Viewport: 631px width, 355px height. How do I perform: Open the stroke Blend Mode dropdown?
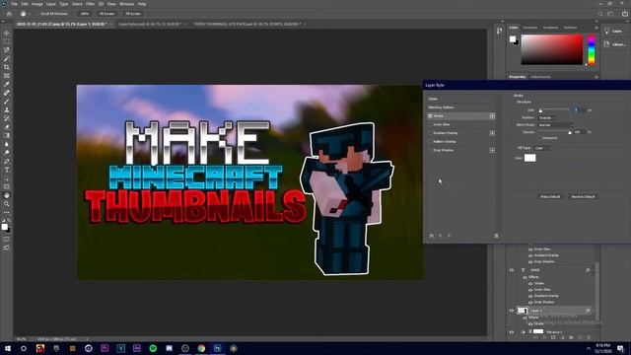pos(556,125)
